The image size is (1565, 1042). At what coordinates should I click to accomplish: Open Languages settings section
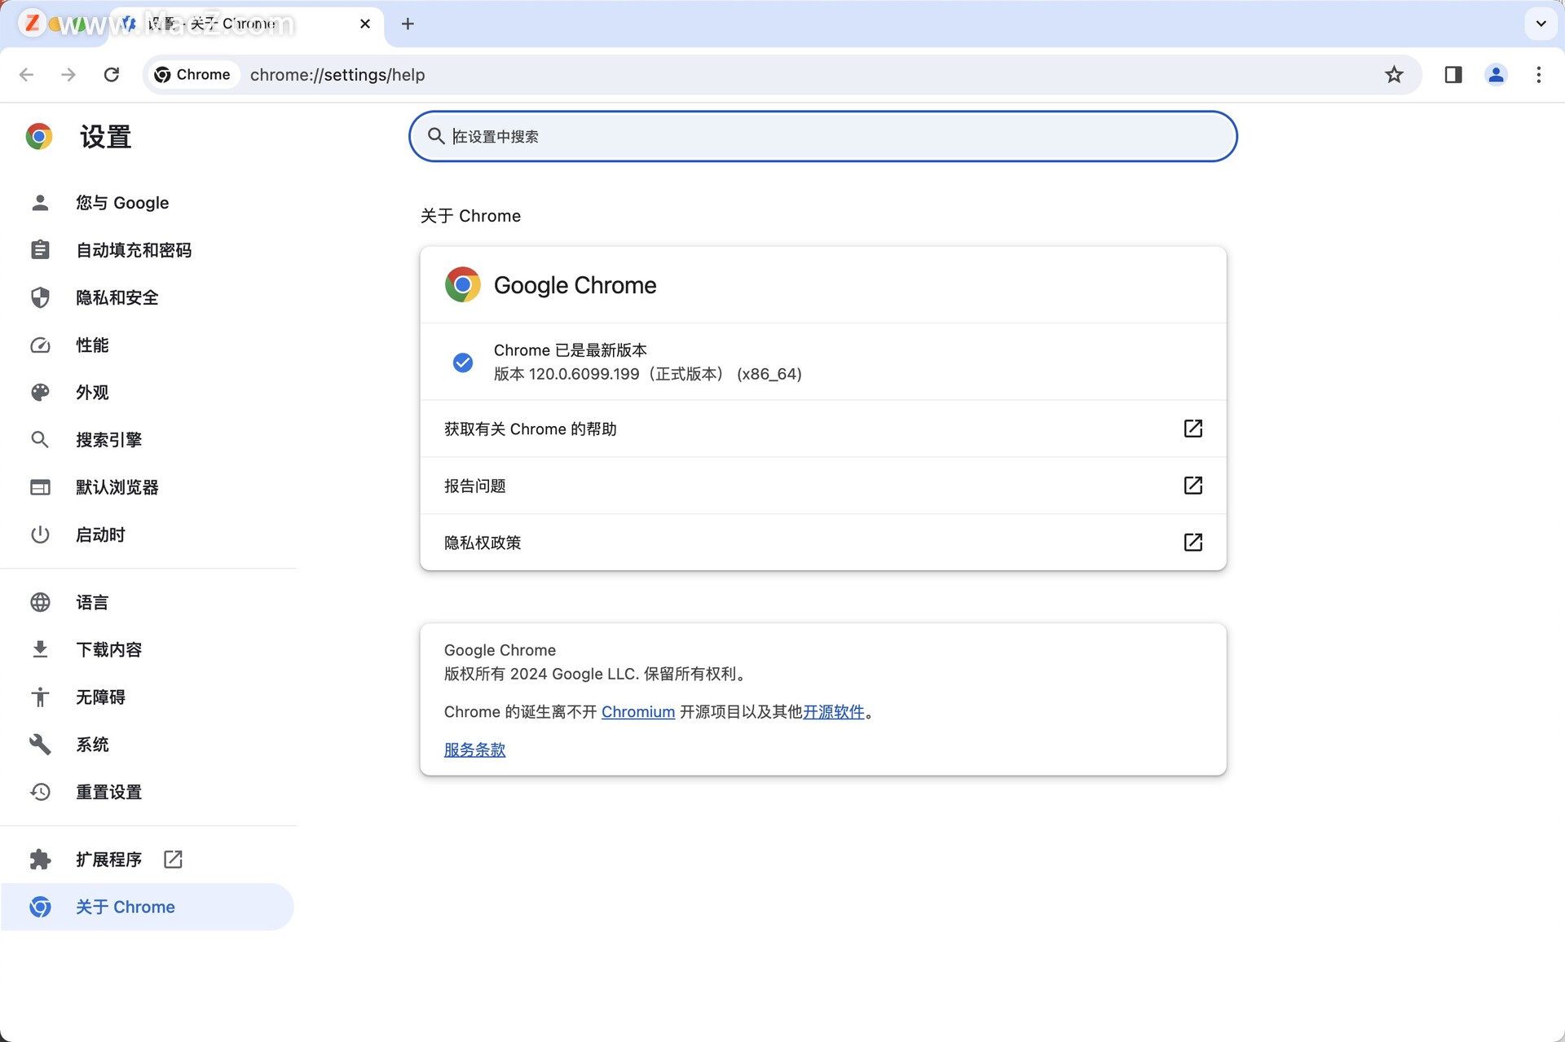click(x=92, y=602)
